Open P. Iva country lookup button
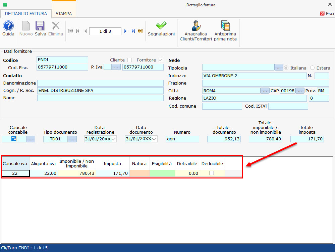335x252 pixels. [116, 67]
